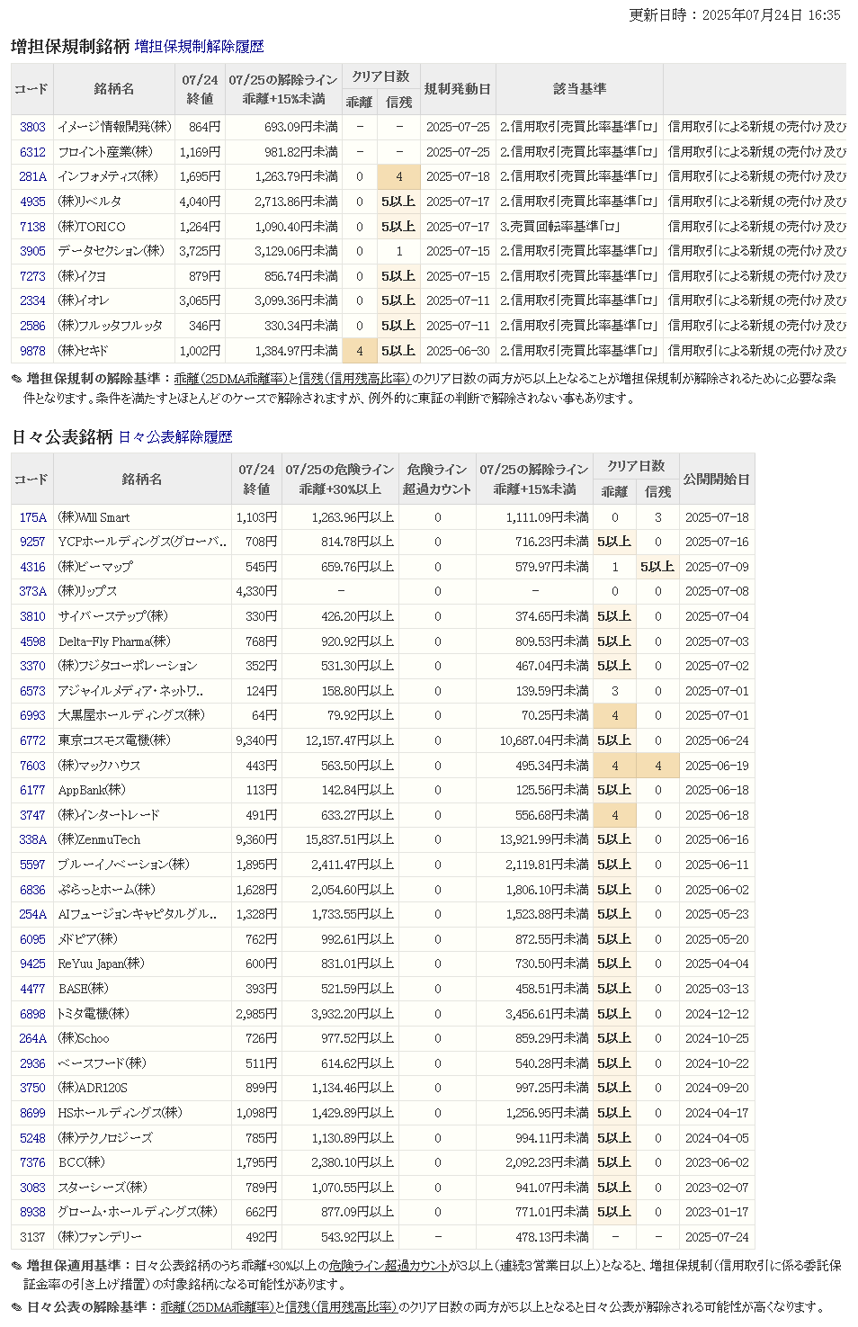Click stock code 7376 link
Image resolution: width=858 pixels, height=1327 pixels.
click(32, 1162)
